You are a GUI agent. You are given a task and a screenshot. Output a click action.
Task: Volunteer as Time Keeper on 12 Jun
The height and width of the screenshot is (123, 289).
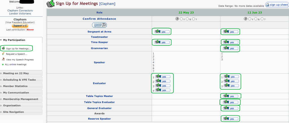point(231,42)
